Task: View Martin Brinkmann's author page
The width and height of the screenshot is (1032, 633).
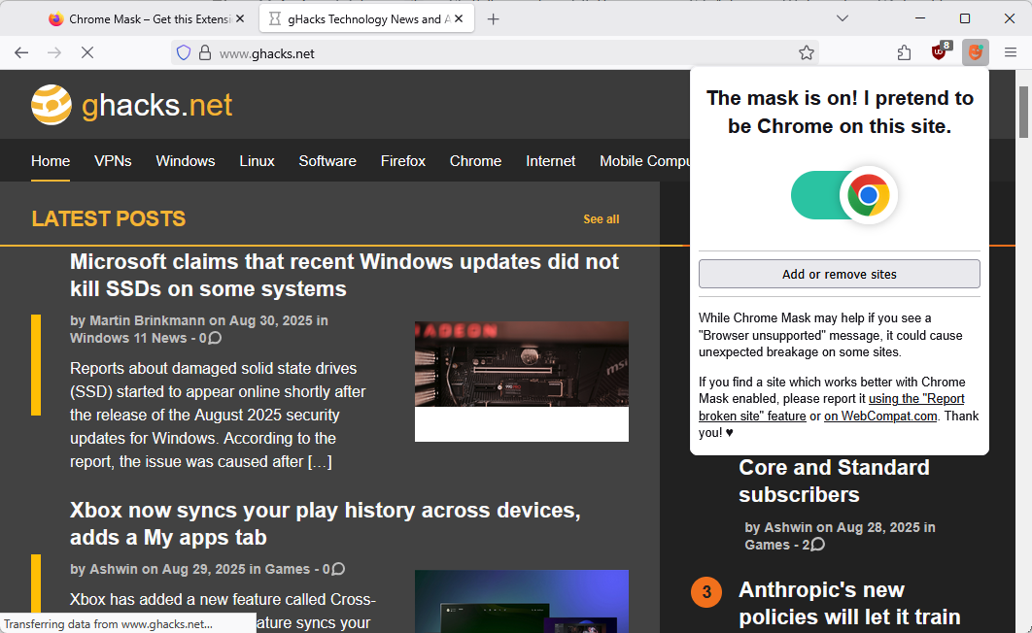Action: 147,320
